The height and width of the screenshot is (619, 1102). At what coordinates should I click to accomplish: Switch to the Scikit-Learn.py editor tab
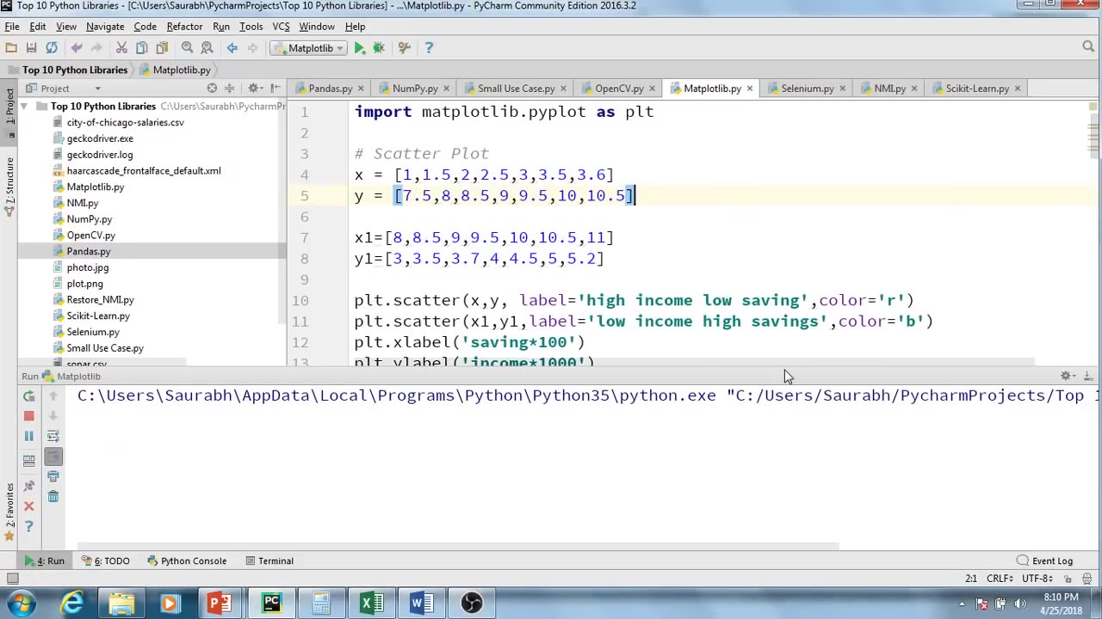coord(976,89)
